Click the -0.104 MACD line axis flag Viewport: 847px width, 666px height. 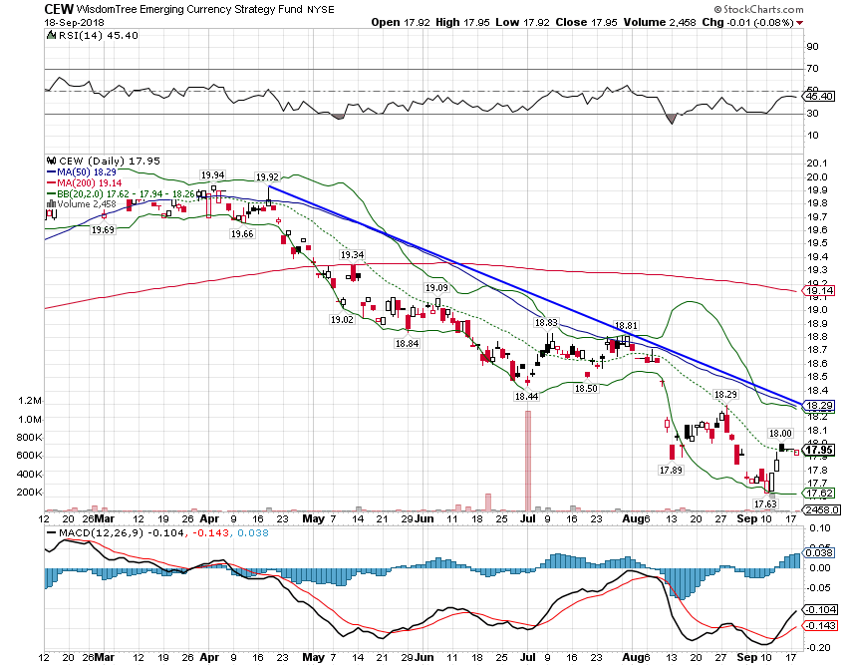click(x=821, y=610)
